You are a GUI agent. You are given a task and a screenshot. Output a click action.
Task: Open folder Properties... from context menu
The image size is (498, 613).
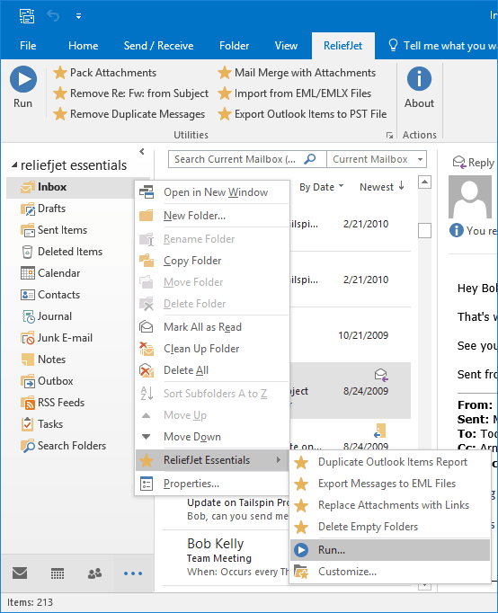tap(212, 484)
